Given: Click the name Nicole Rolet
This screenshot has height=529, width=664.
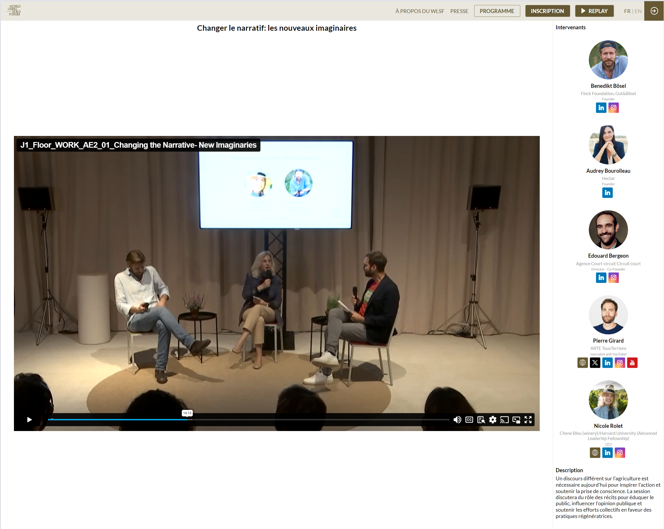Looking at the screenshot, I should (x=608, y=426).
